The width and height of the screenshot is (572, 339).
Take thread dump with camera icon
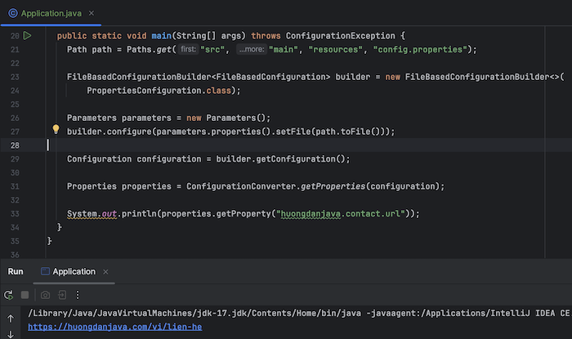tap(45, 295)
